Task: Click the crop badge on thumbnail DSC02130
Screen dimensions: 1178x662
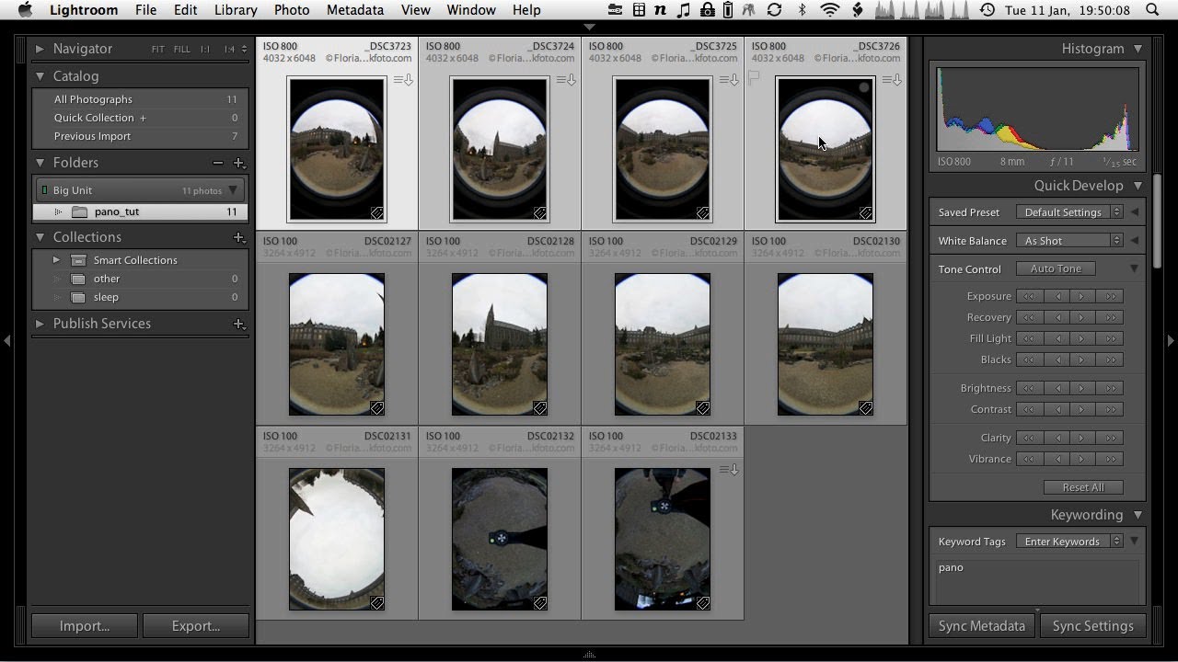Action: (866, 408)
